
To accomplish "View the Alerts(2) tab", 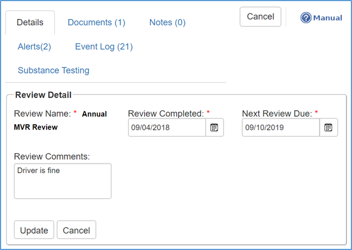I will [x=34, y=47].
